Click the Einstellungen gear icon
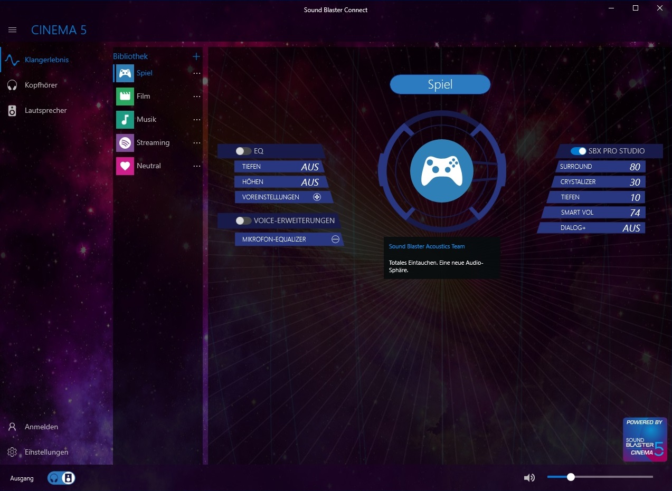The width and height of the screenshot is (672, 491). coord(12,452)
